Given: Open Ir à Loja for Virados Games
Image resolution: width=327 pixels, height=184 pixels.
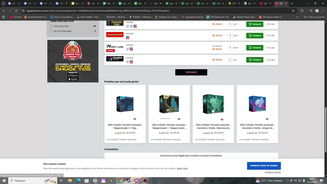Looking at the screenshot, I should 271,60.
